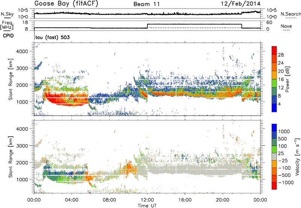Click the -100 label on the velocity colorbar
Image resolution: width=301 pixels, height=208 pixels.
pyautogui.click(x=284, y=168)
